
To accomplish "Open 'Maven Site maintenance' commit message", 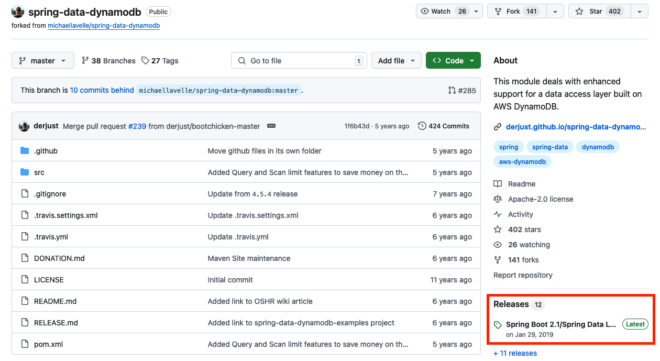I will pyautogui.click(x=249, y=258).
